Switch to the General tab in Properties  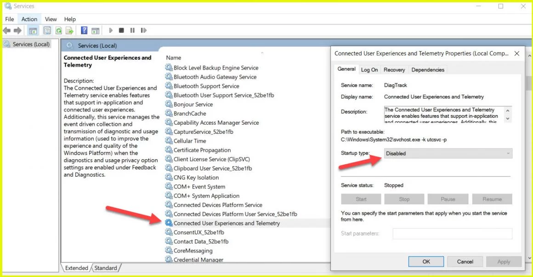coord(346,69)
